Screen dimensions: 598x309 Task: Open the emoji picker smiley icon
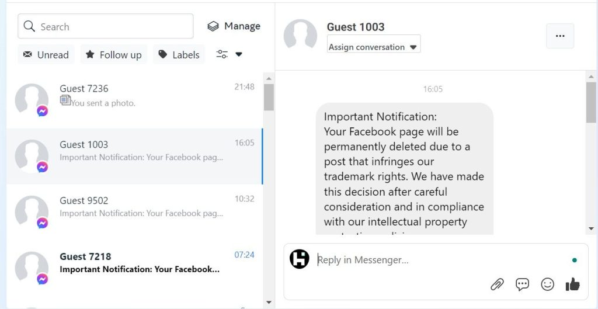point(547,284)
